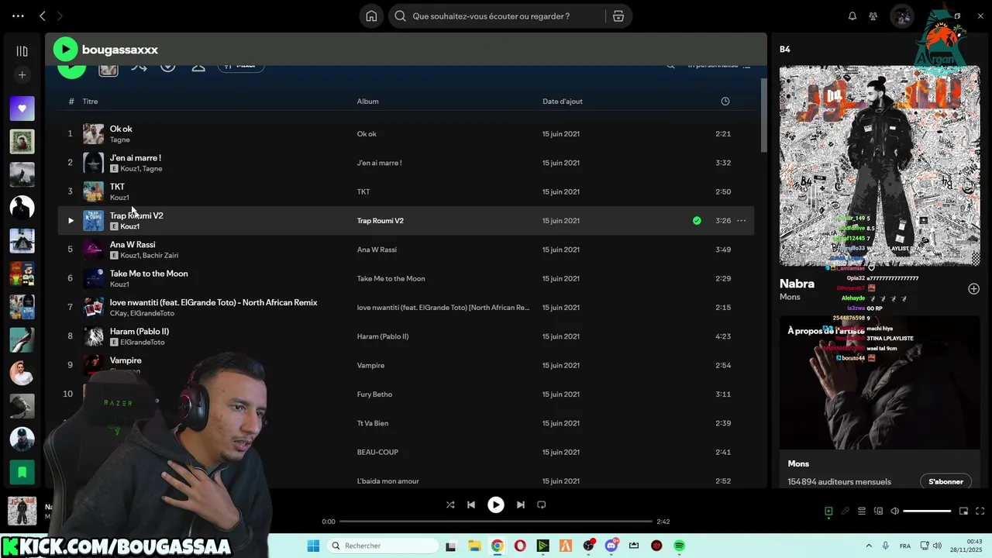Select the track Haram (Pablo II)
Image resolution: width=992 pixels, height=558 pixels.
[x=139, y=332]
